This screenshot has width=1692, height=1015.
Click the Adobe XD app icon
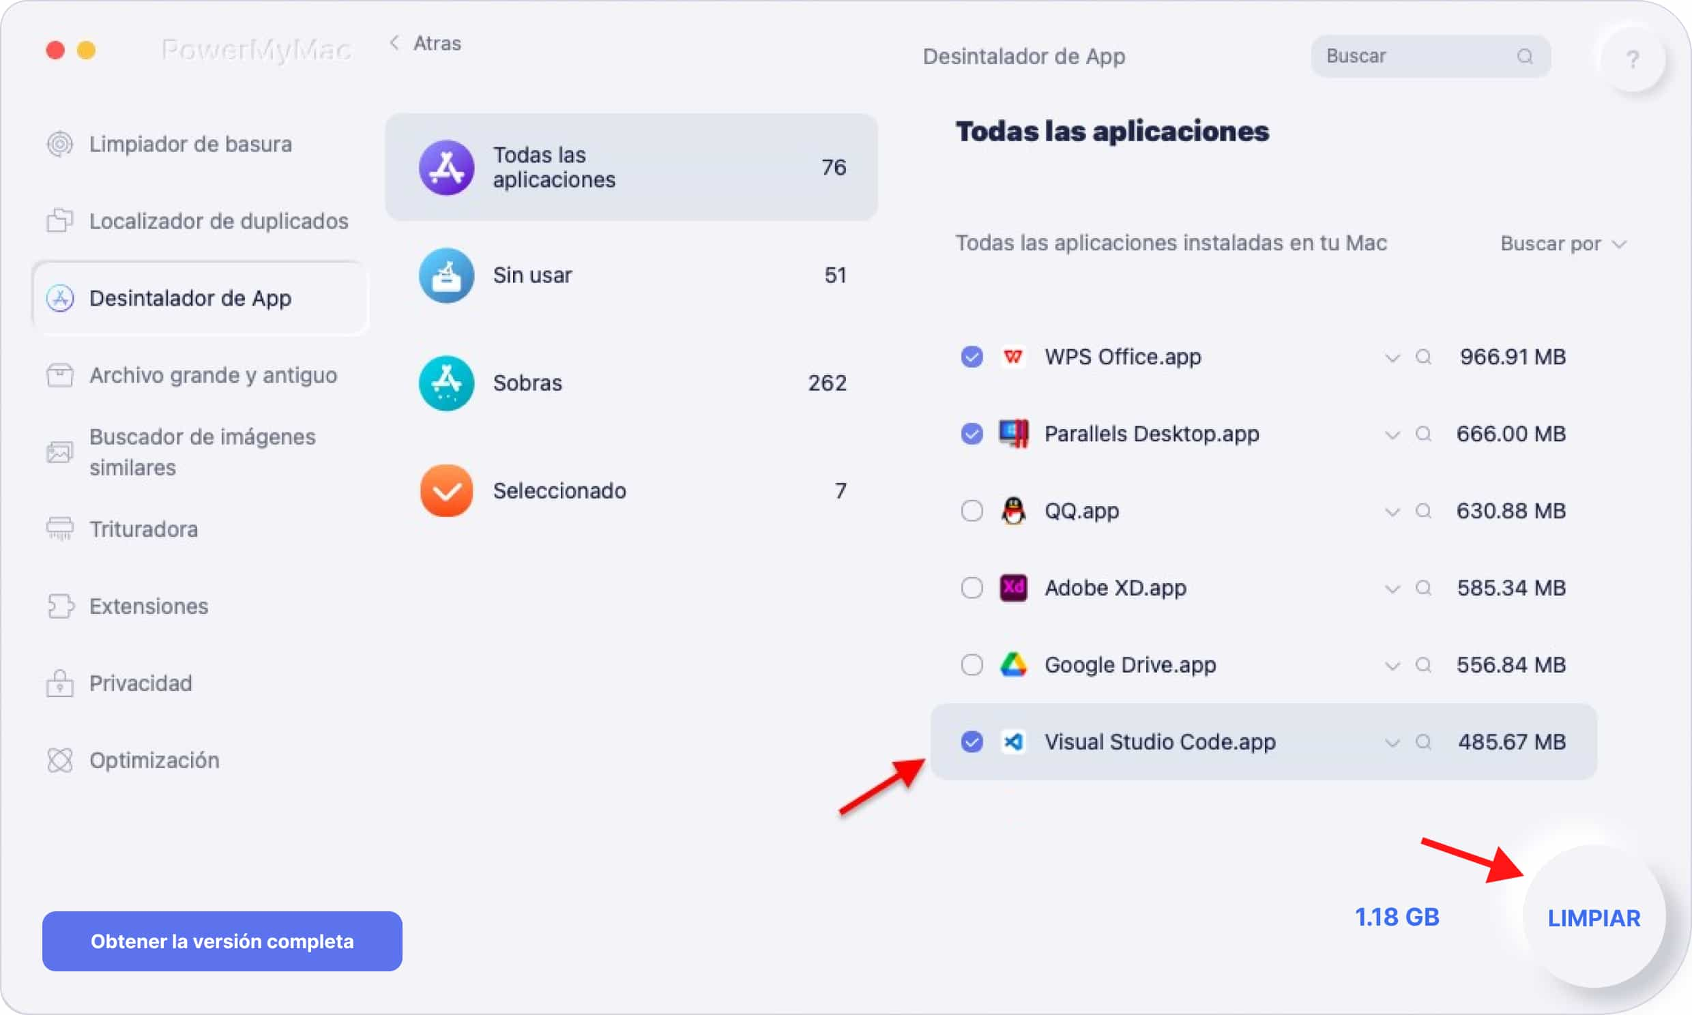click(1013, 587)
